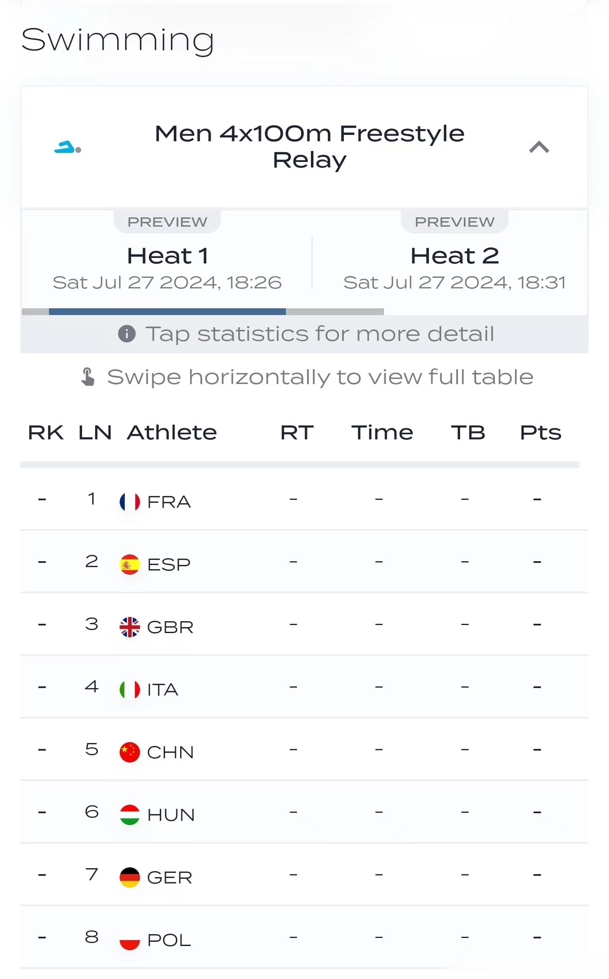609x979 pixels.
Task: Click the blue swimmer icon
Action: 68,147
